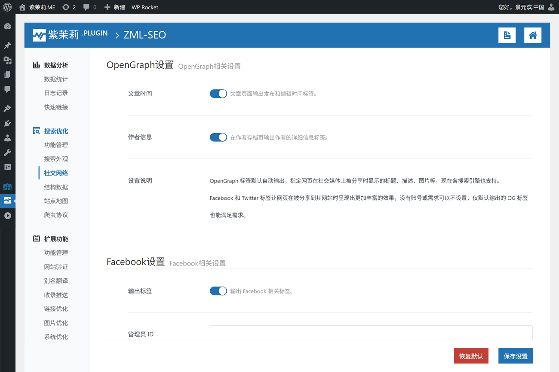
Task: Click the 保存设置 button
Action: tap(516, 356)
